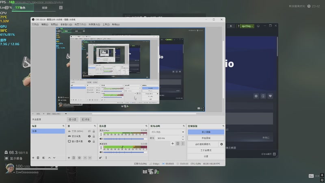Open virtual camera settings gear icon
The width and height of the screenshot is (325, 183).
click(221, 144)
